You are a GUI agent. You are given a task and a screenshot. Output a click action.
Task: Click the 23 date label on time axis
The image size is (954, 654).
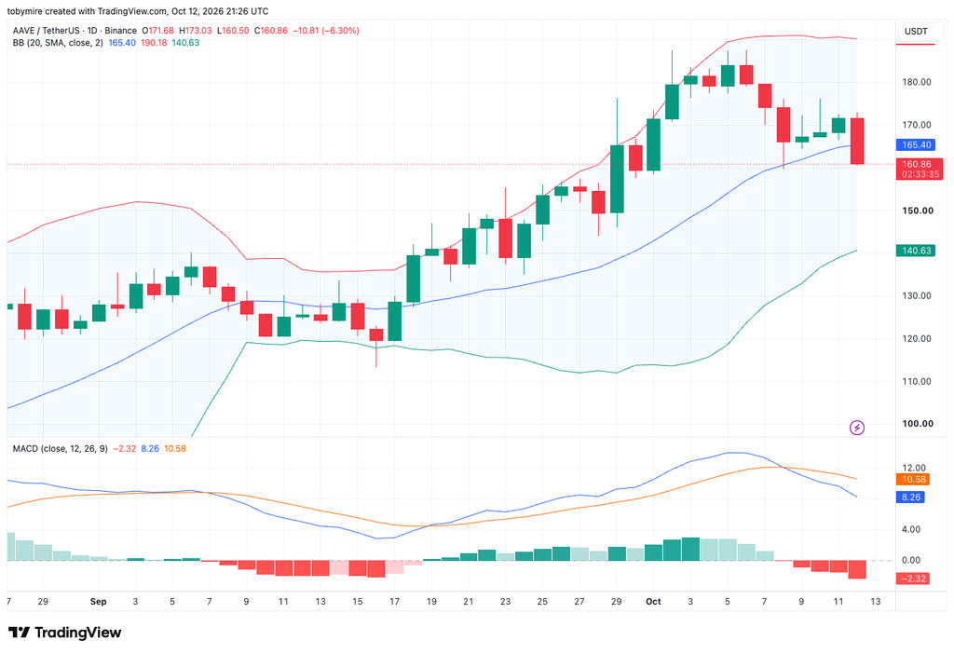click(x=505, y=602)
